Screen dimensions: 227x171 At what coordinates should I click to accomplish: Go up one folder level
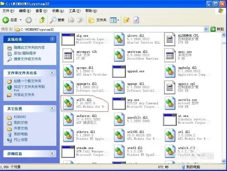[x=42, y=20]
